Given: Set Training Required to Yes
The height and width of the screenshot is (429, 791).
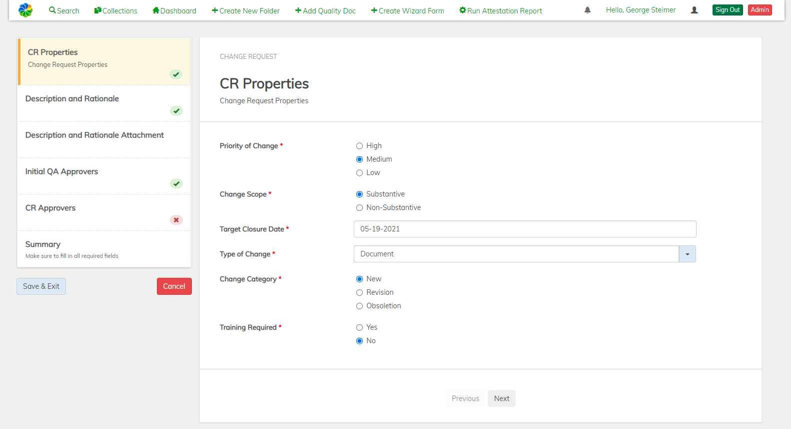Looking at the screenshot, I should 359,328.
